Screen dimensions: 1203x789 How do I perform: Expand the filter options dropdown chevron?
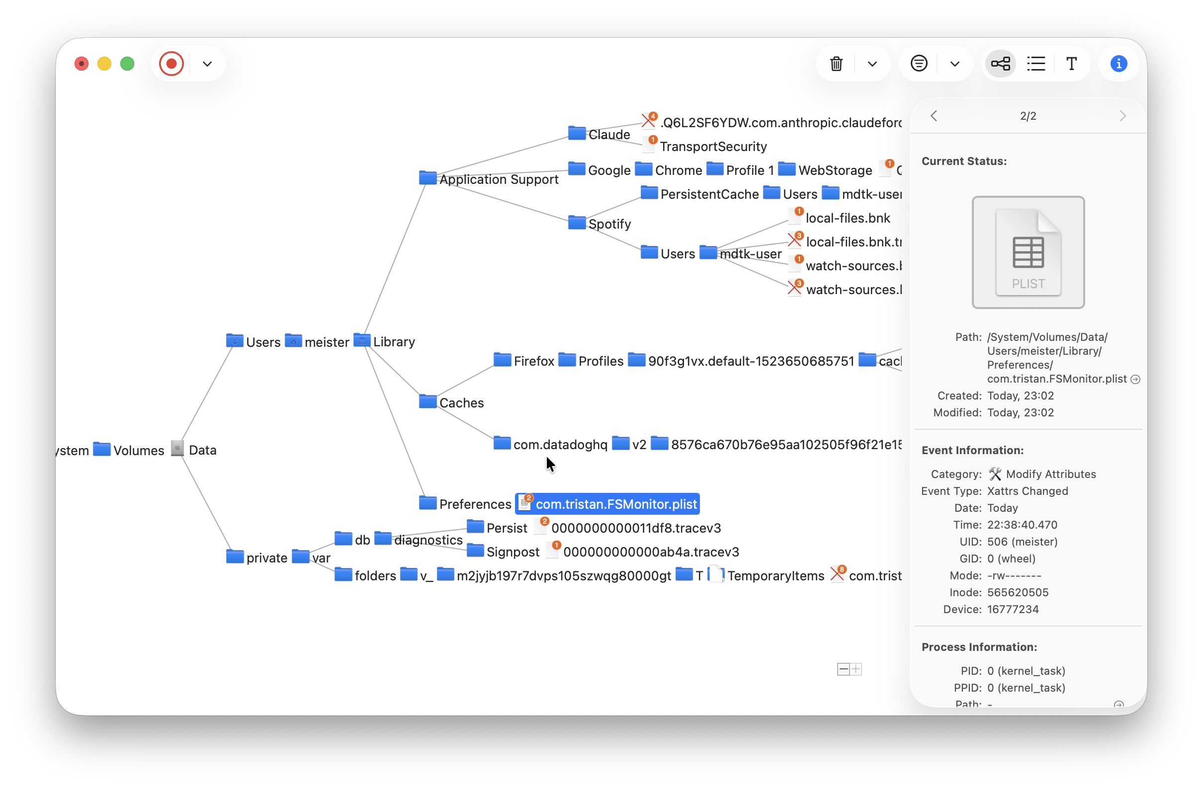pyautogui.click(x=955, y=64)
